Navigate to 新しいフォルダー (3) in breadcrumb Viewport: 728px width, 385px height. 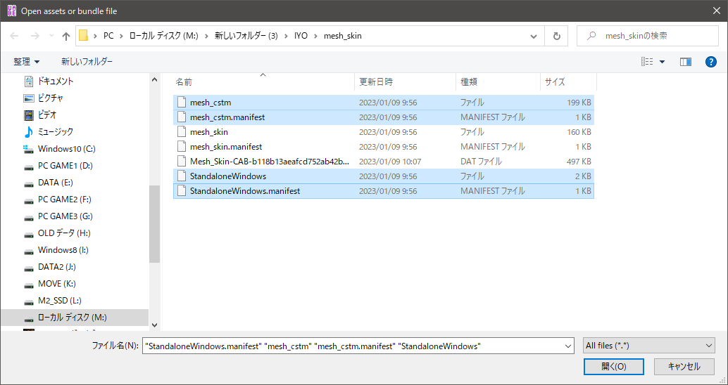pyautogui.click(x=246, y=36)
